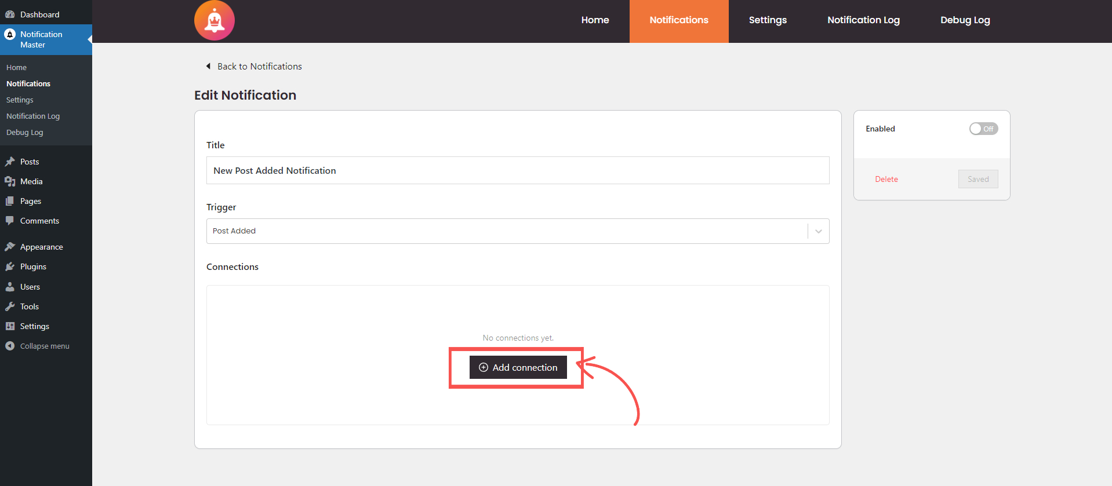The height and width of the screenshot is (486, 1112).
Task: Follow the Back to Notifications link
Action: tap(260, 66)
